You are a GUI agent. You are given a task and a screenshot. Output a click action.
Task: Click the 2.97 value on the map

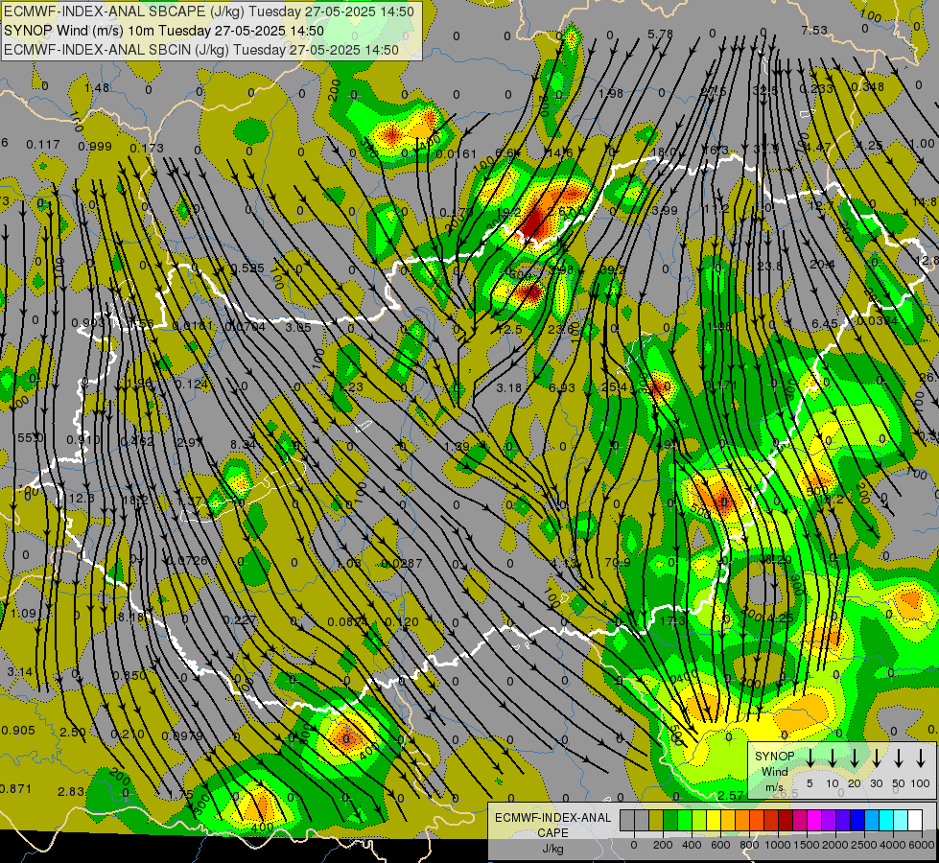[x=191, y=443]
